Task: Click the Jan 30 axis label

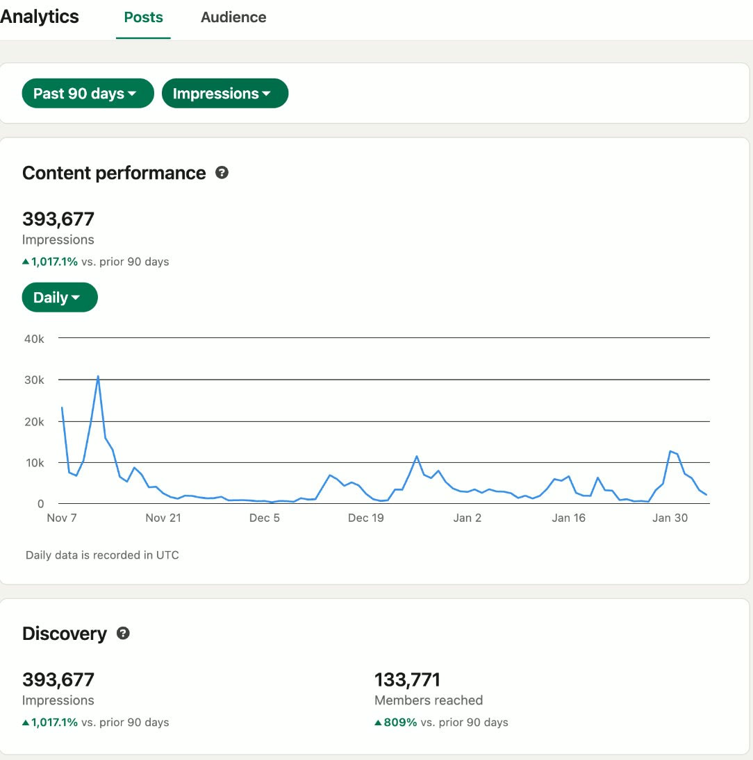Action: pyautogui.click(x=670, y=518)
